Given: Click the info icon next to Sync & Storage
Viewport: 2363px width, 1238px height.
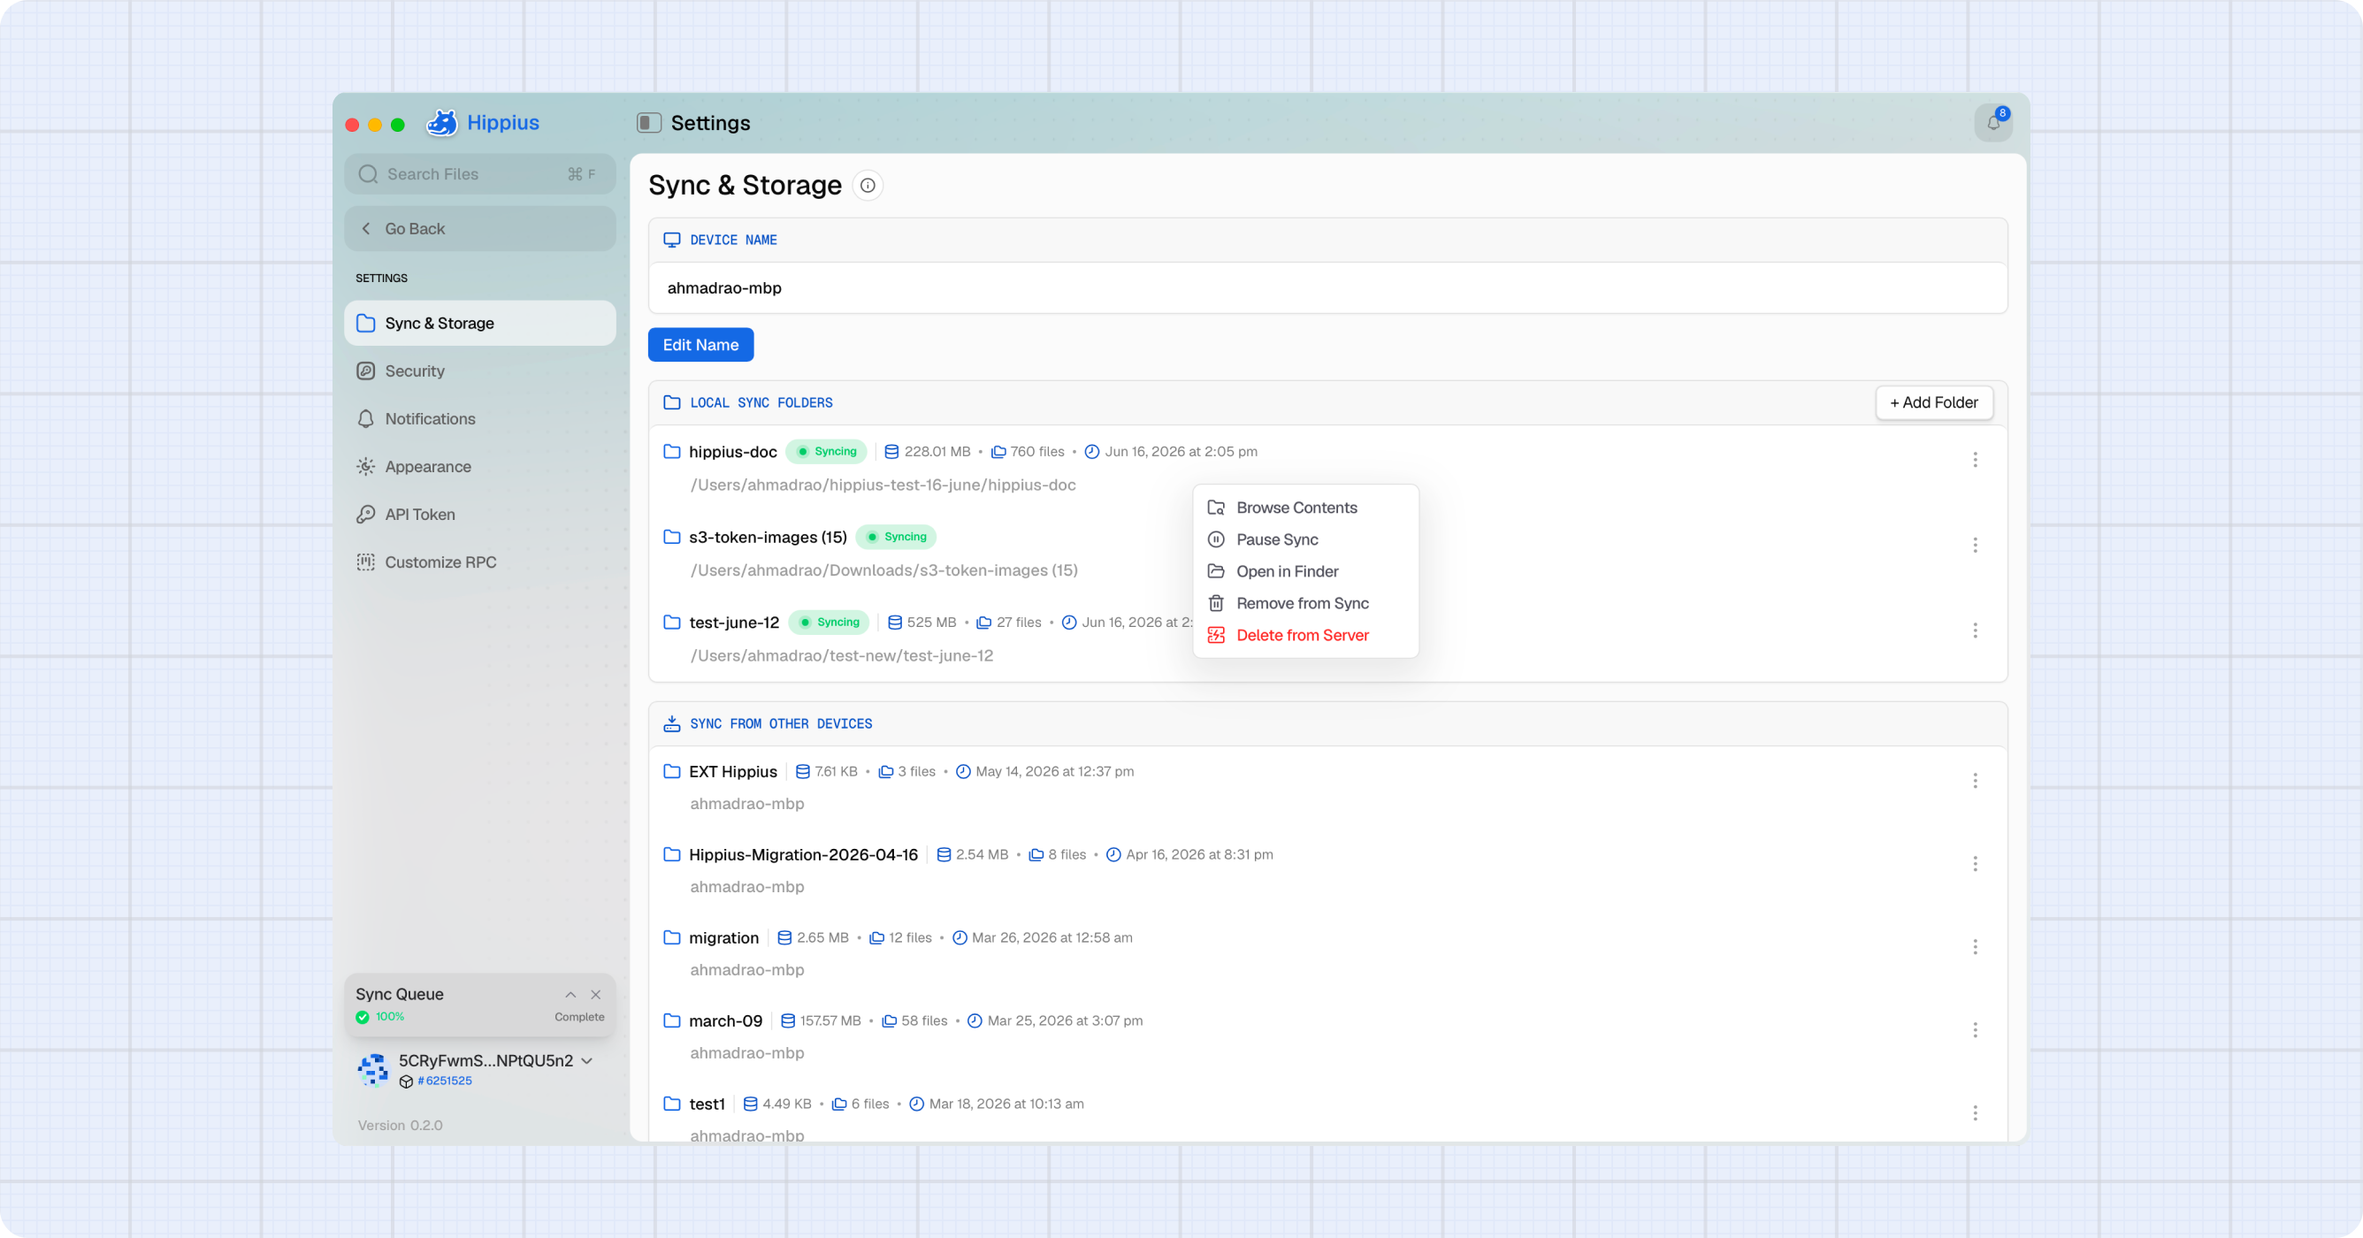Looking at the screenshot, I should pos(867,185).
